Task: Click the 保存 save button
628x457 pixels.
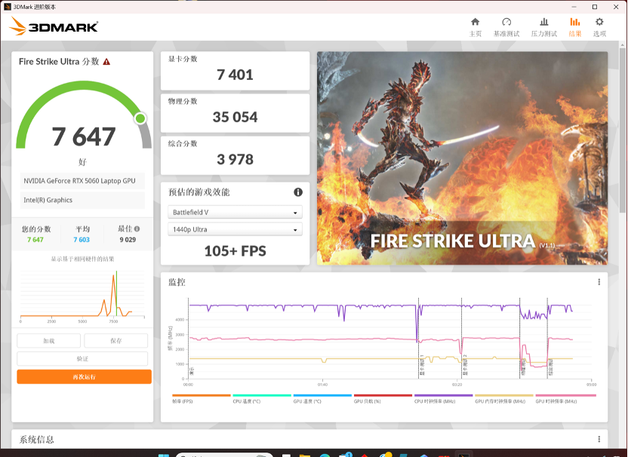Action: pyautogui.click(x=116, y=341)
